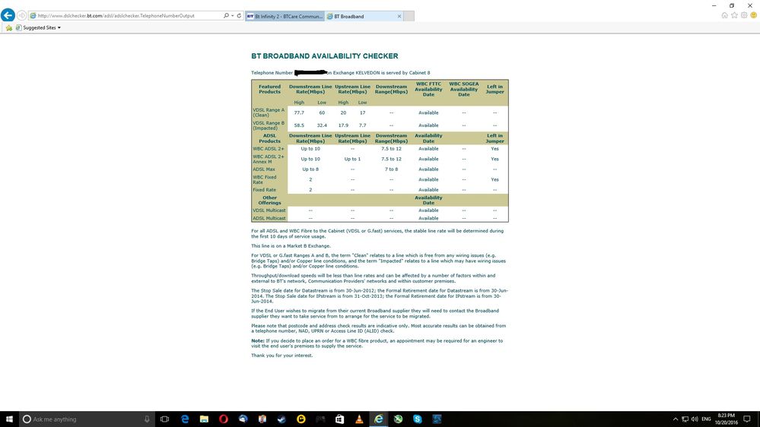The width and height of the screenshot is (760, 427).
Task: Click the ENG language indicator
Action: [706, 419]
